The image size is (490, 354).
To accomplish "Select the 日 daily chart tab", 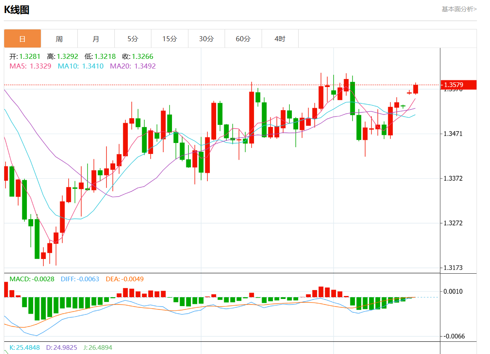I will tap(23, 39).
